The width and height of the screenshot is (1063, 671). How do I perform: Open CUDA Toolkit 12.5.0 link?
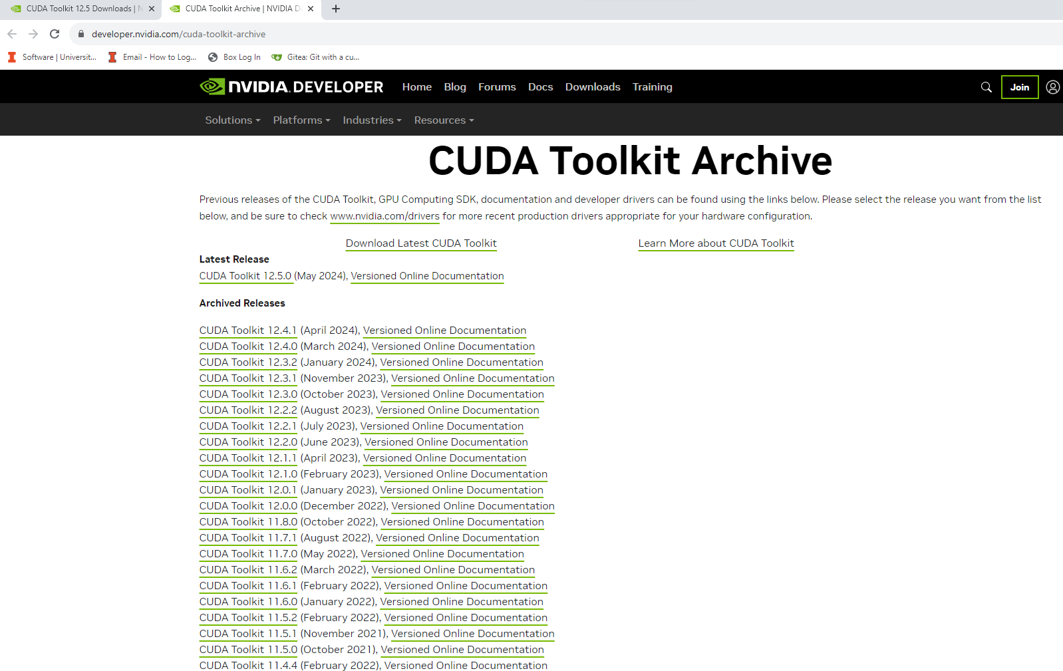tap(245, 276)
